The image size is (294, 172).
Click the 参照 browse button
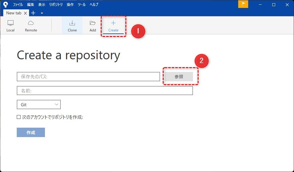pyautogui.click(x=179, y=77)
